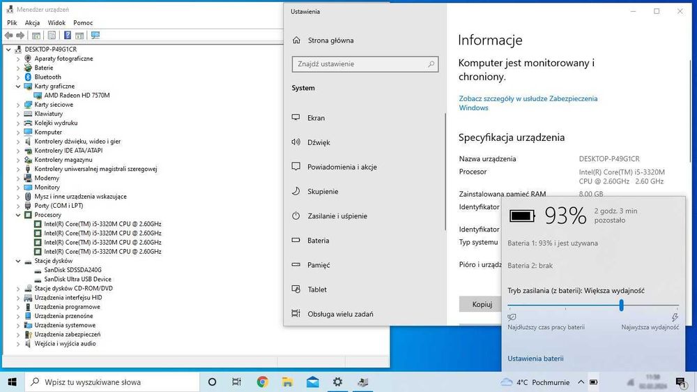Collapse the Stacje dysków category
The width and height of the screenshot is (697, 392).
tap(18, 261)
